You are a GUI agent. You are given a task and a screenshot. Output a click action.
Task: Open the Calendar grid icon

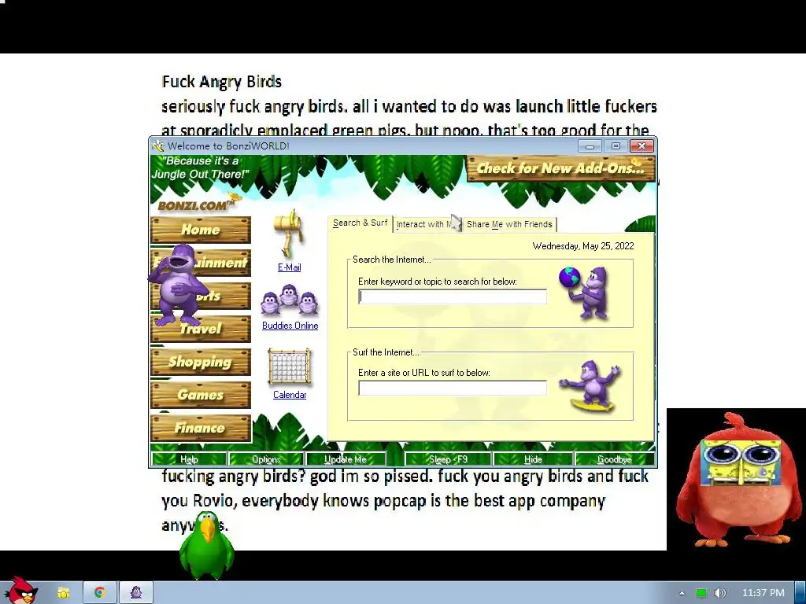(290, 367)
